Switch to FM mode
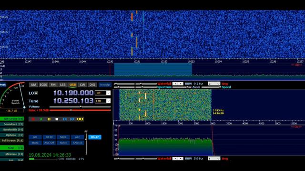 pos(53,85)
